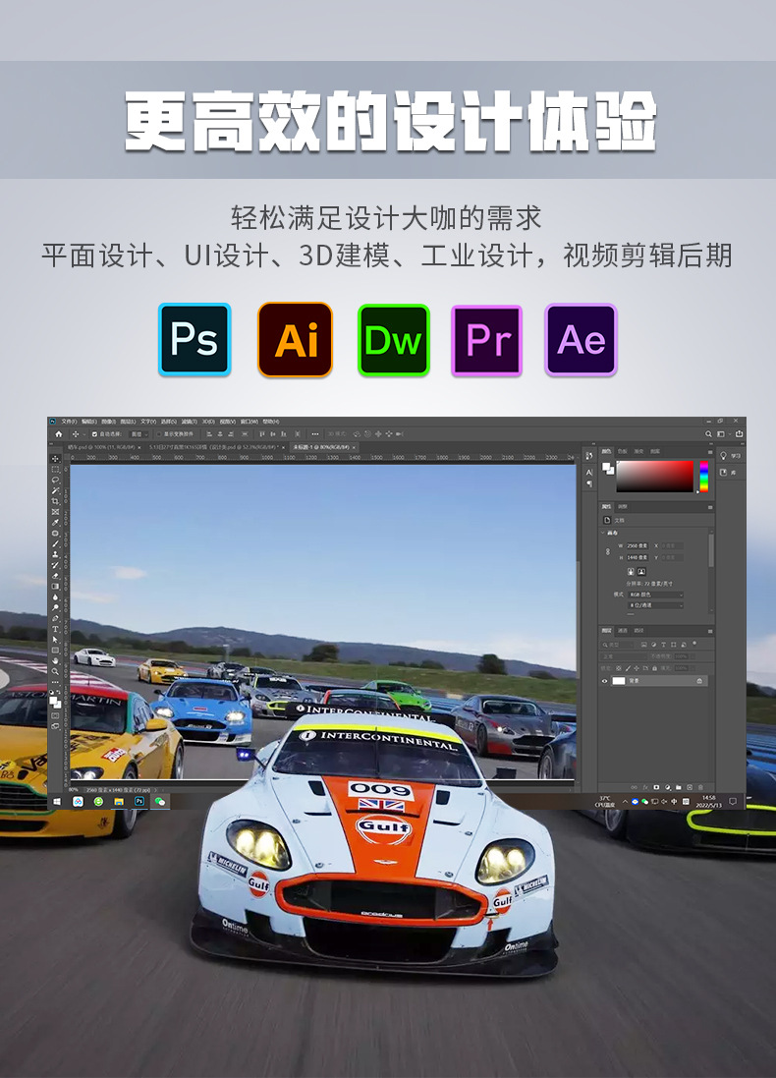Select the Brush tool

click(x=55, y=543)
